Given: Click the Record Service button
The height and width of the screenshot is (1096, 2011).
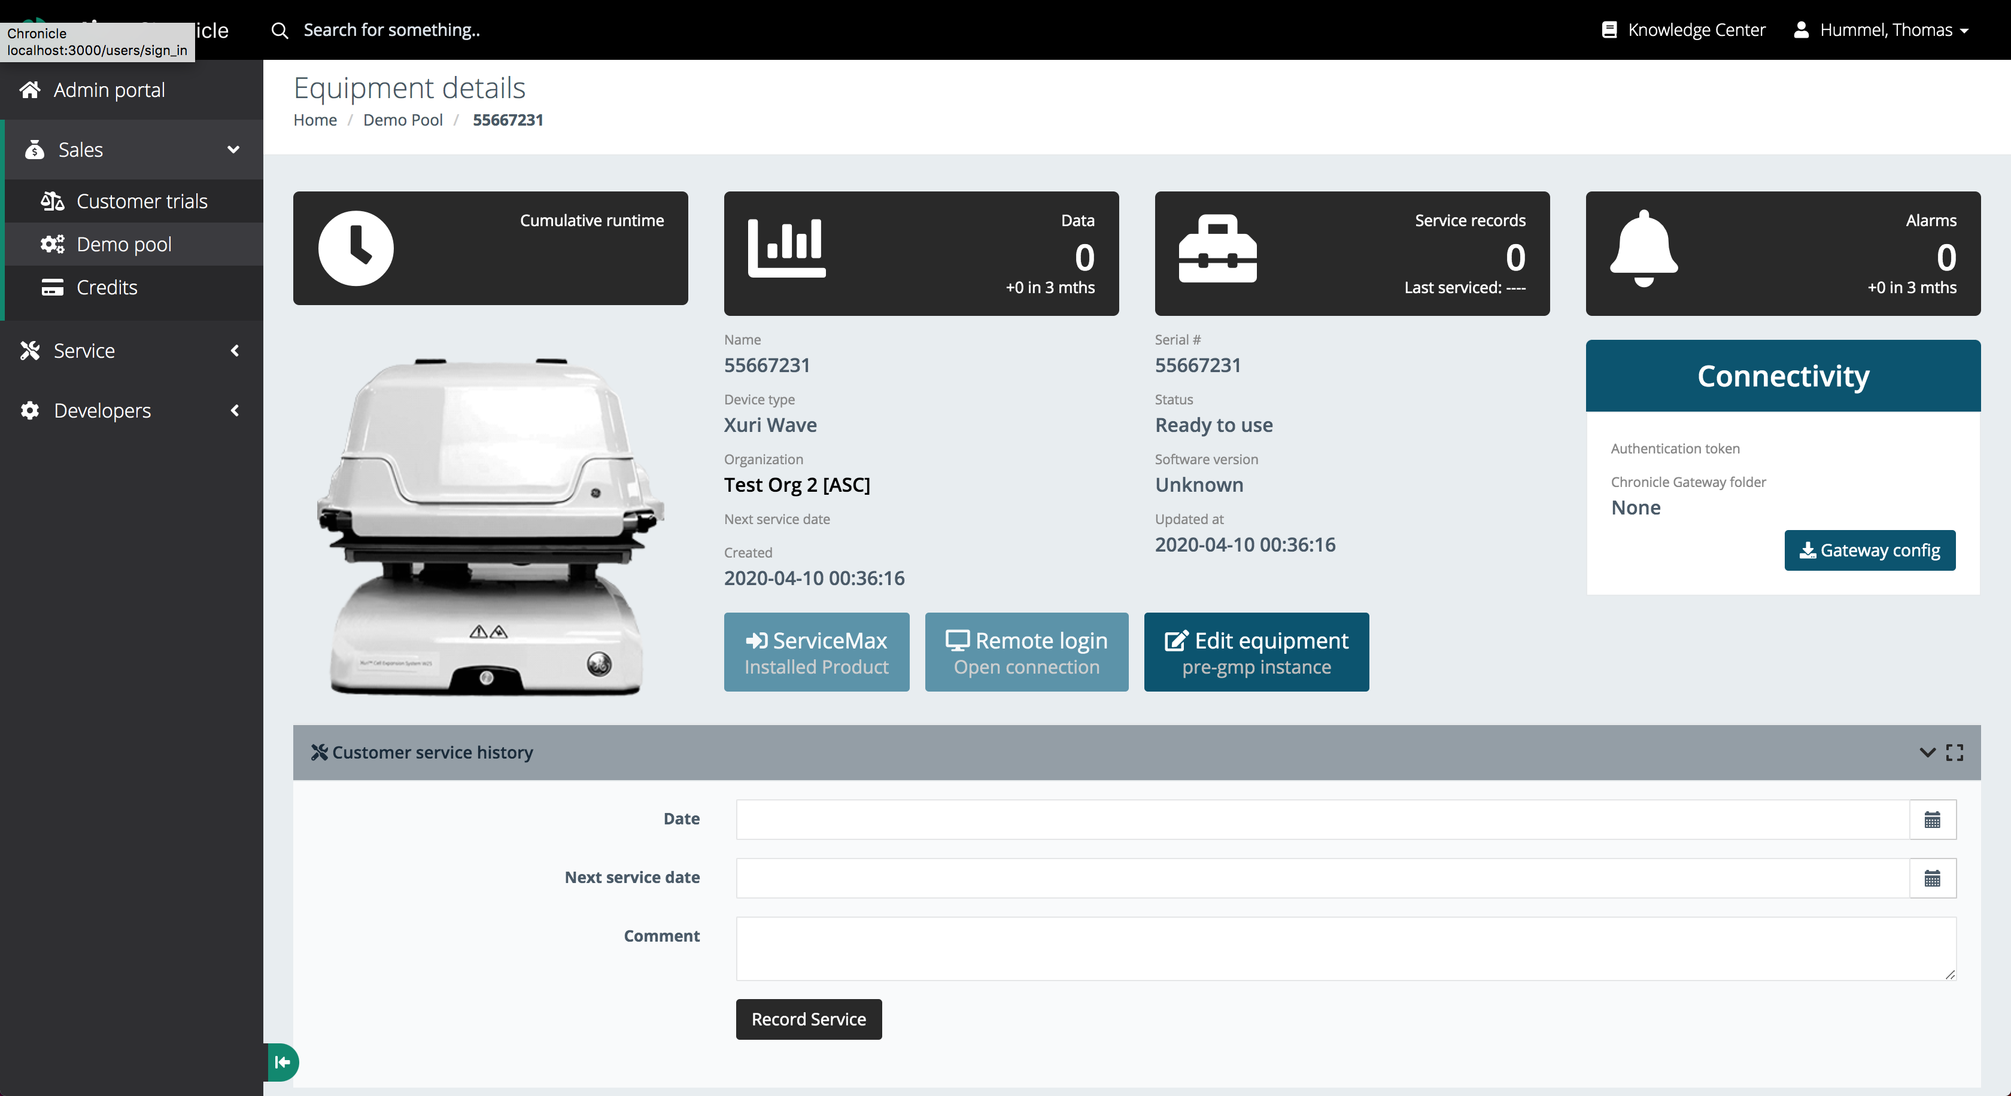Looking at the screenshot, I should pyautogui.click(x=808, y=1019).
